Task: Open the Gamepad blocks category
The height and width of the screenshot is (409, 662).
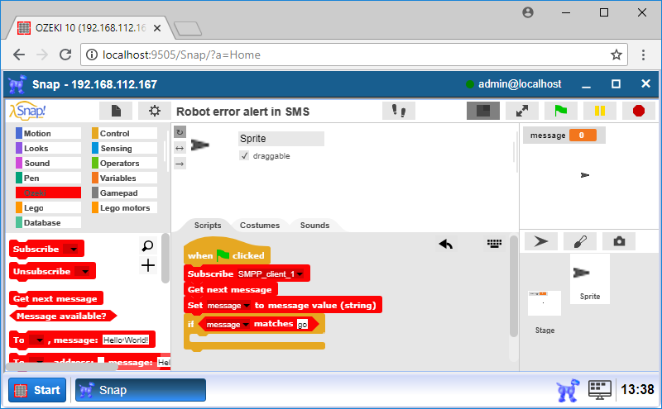Action: coord(125,193)
